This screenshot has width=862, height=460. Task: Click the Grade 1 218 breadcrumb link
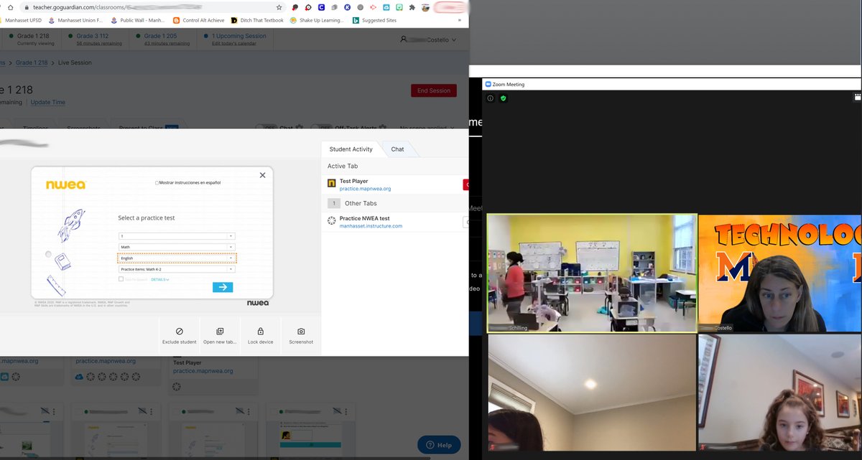pyautogui.click(x=32, y=62)
